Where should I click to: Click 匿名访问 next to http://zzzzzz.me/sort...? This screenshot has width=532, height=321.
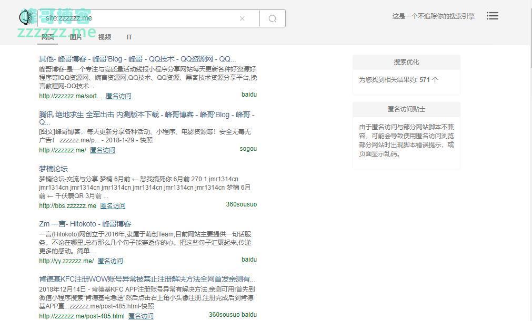click(118, 96)
